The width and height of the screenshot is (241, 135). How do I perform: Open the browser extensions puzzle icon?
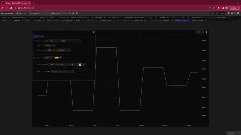coord(218,8)
